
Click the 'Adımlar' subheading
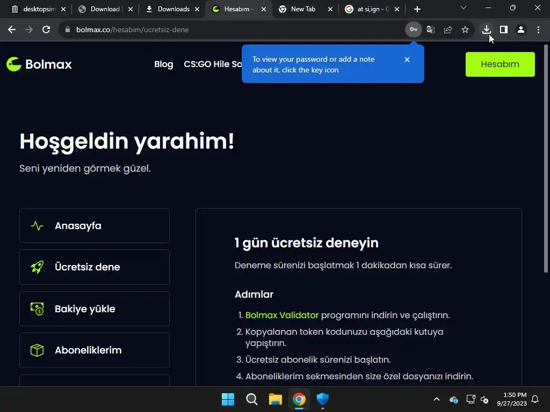(254, 295)
